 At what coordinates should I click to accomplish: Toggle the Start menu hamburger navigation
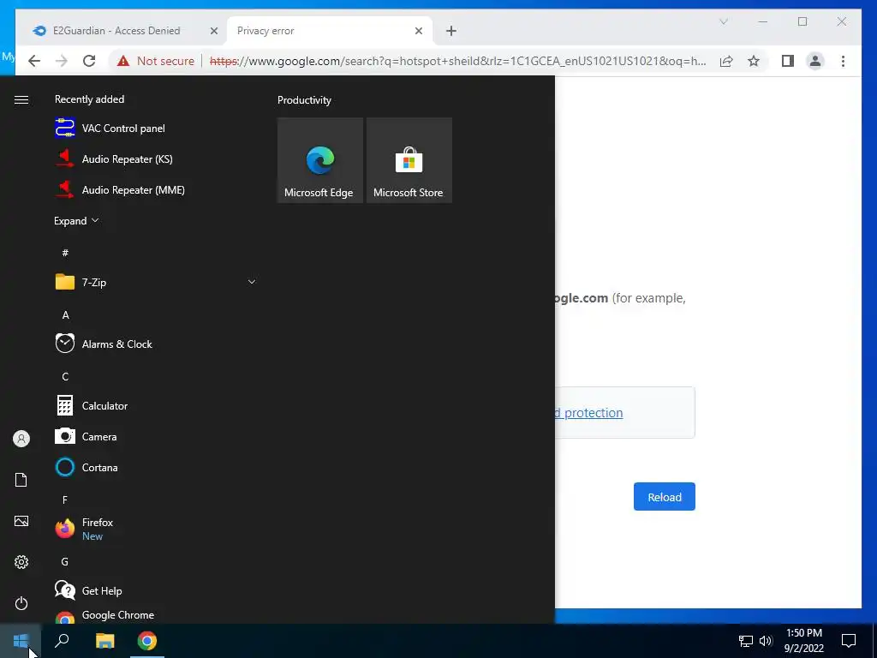click(x=21, y=99)
